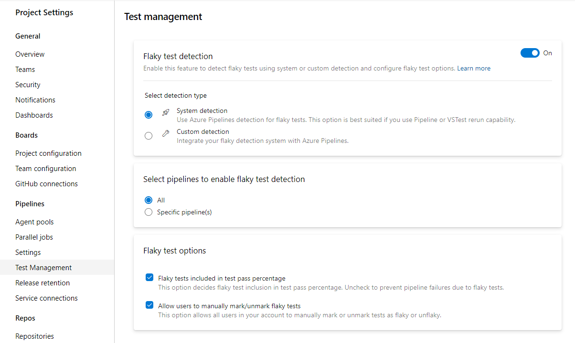The width and height of the screenshot is (575, 343).
Task: Click the Custom detection label text
Action: 203,131
